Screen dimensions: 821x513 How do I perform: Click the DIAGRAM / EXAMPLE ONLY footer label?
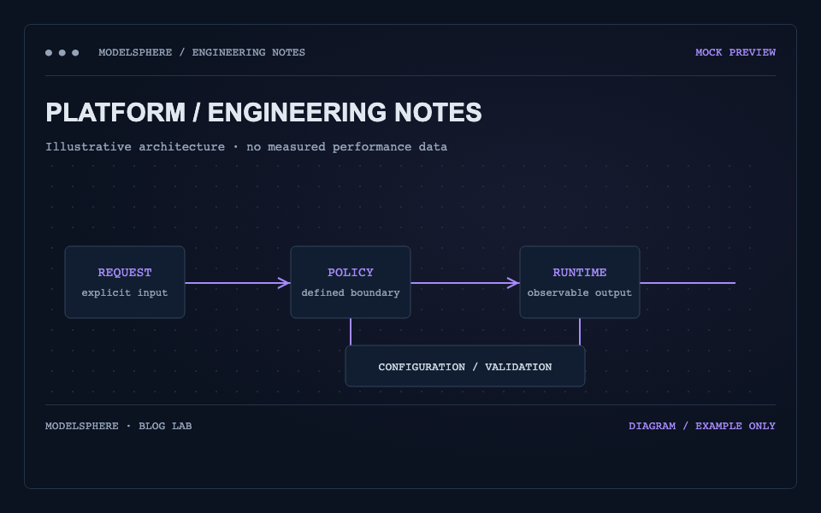pos(702,426)
